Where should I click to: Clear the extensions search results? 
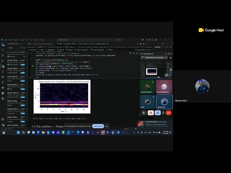(x=22, y=48)
